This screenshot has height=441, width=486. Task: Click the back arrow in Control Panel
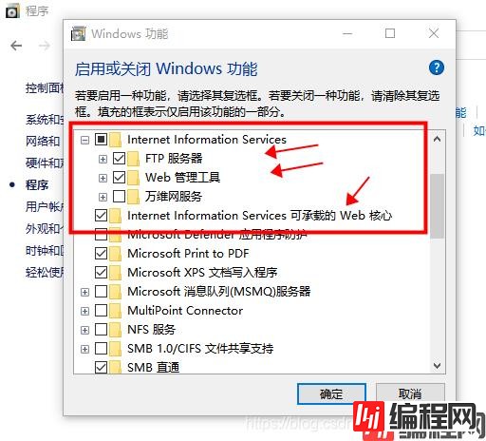16,46
